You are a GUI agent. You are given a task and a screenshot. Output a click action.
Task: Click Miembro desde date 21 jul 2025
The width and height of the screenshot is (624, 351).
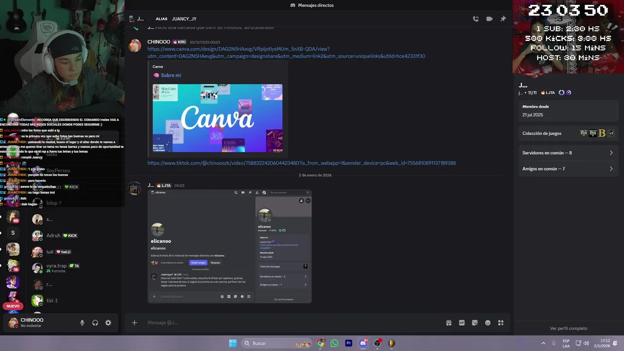(533, 115)
